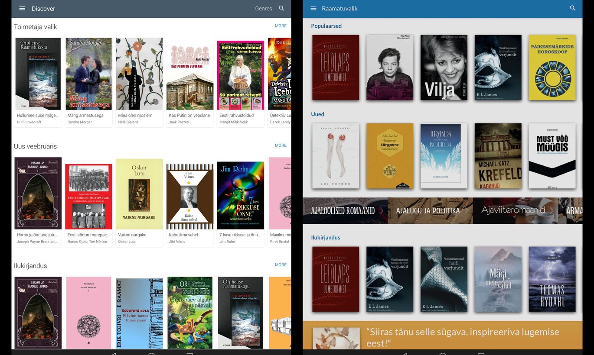Image resolution: width=594 pixels, height=355 pixels.
Task: Open the Detektiiv Luukere book by Derek Landy
Action: 280,82
